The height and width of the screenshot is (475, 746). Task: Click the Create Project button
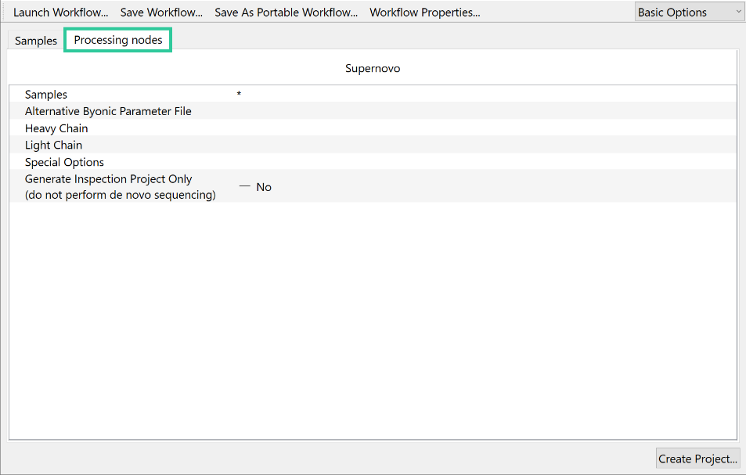point(697,459)
